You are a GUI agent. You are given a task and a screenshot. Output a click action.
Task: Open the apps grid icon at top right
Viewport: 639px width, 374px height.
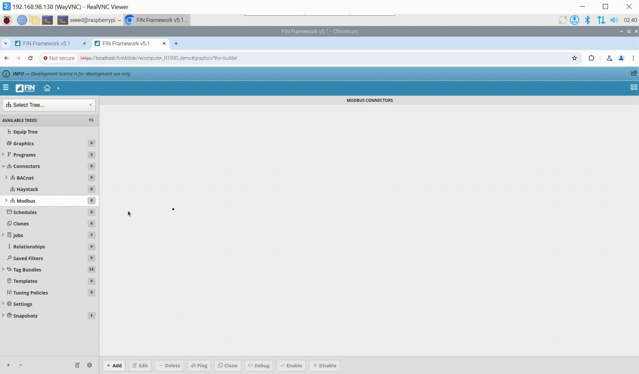(x=634, y=88)
